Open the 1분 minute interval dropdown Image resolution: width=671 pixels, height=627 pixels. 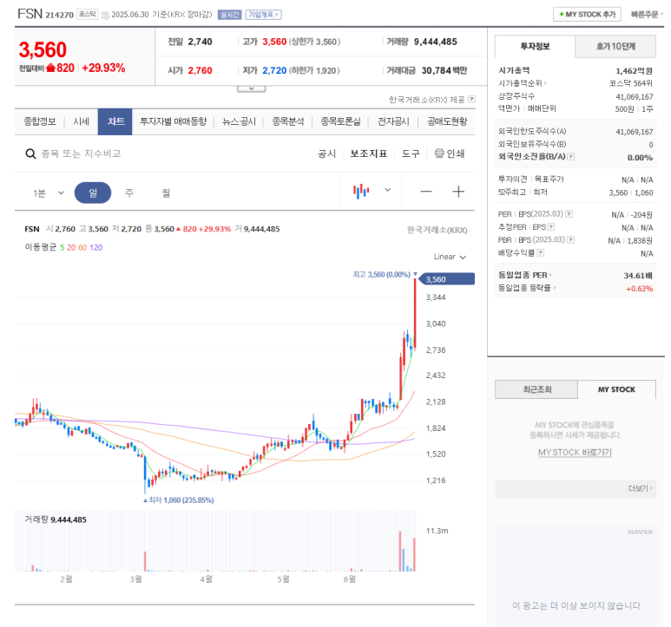pos(49,193)
